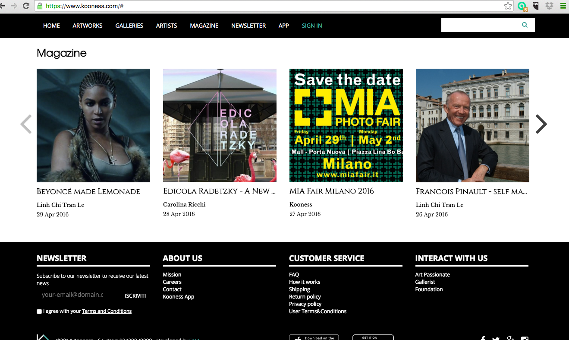Viewport: 569px width, 340px height.
Task: Open the GALLERIES menu item
Action: [129, 26]
